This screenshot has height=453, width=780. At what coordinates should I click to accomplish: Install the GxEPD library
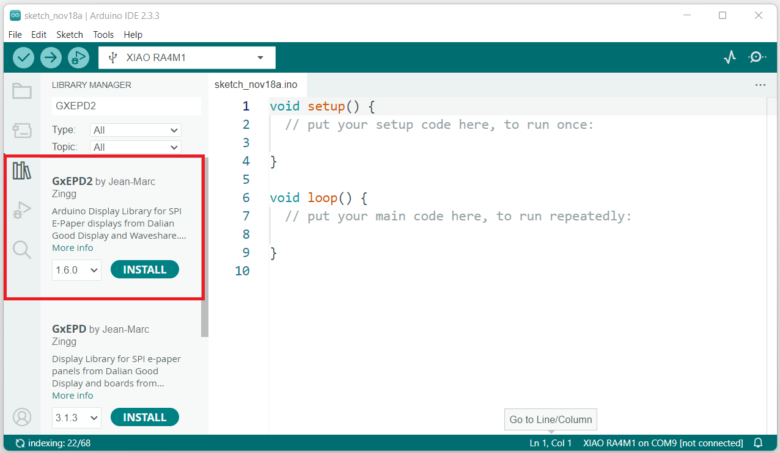(x=145, y=418)
